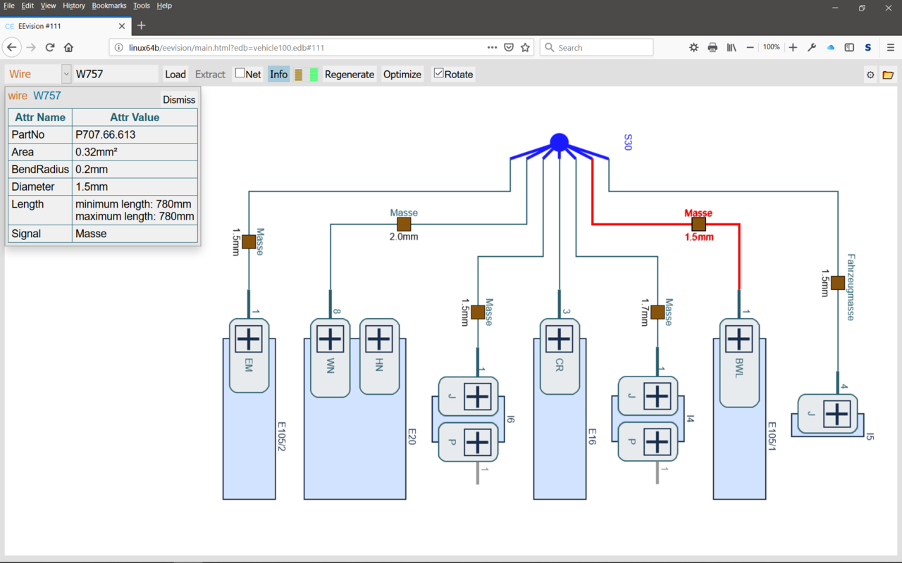Click the Fahrzeugmasse wire marker square
The height and width of the screenshot is (563, 902).
tap(838, 283)
